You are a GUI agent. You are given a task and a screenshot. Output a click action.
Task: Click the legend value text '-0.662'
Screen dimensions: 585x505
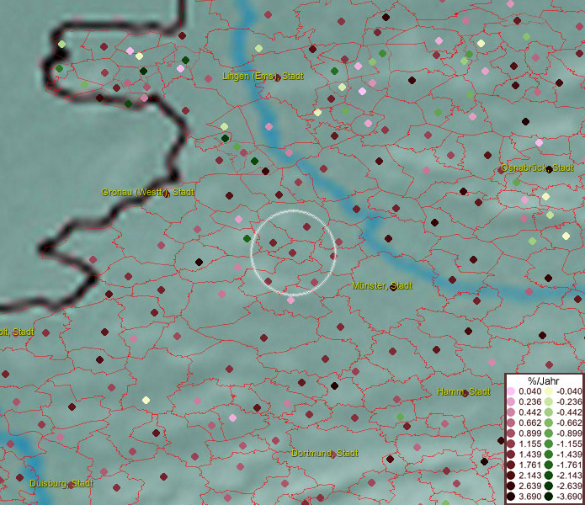pyautogui.click(x=569, y=423)
